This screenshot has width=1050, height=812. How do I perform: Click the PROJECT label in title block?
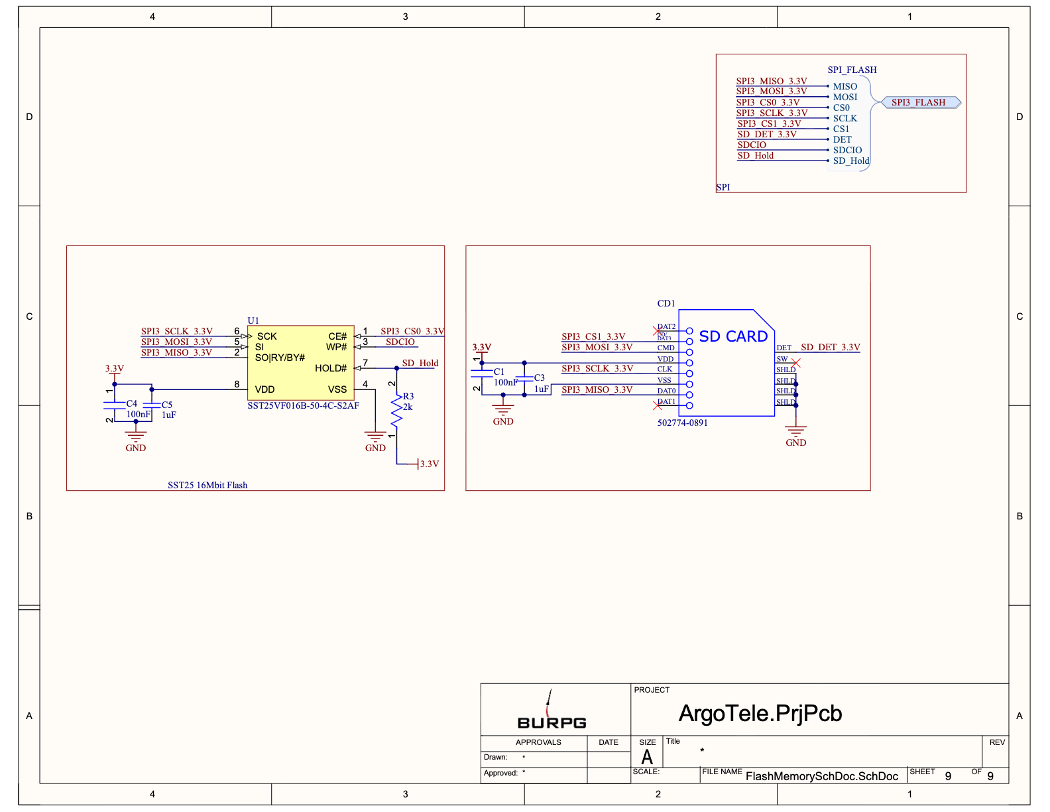point(652,690)
